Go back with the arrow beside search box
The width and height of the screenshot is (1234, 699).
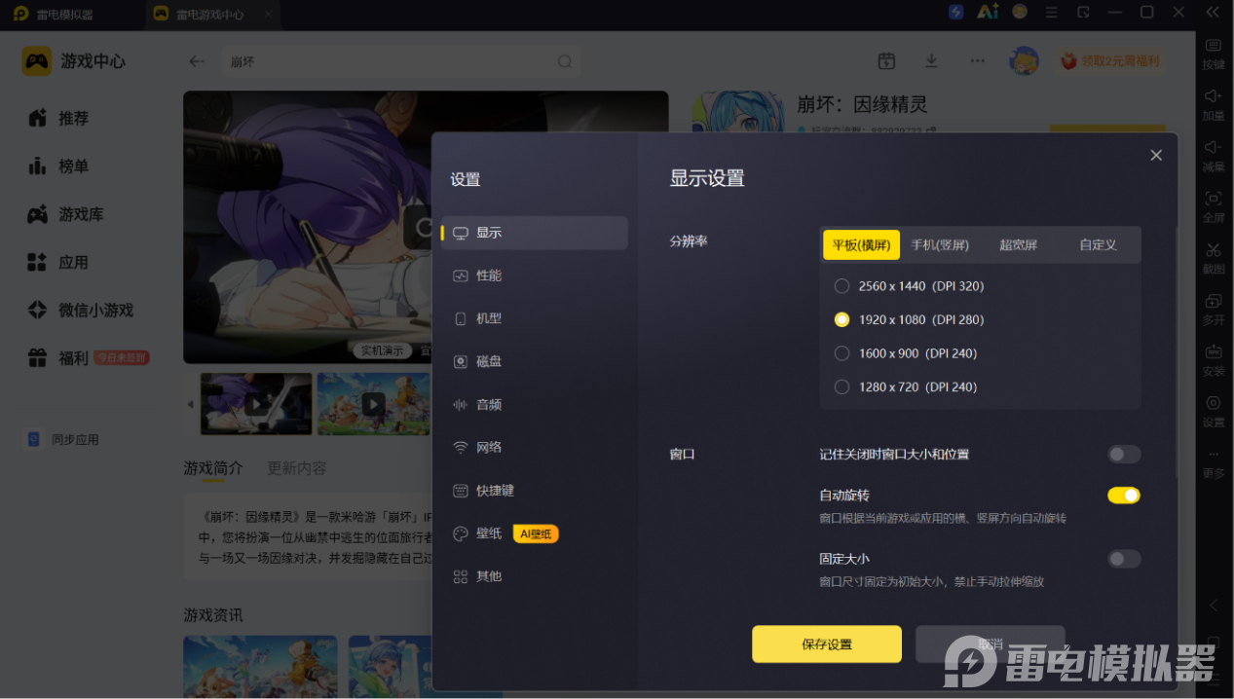(x=197, y=61)
